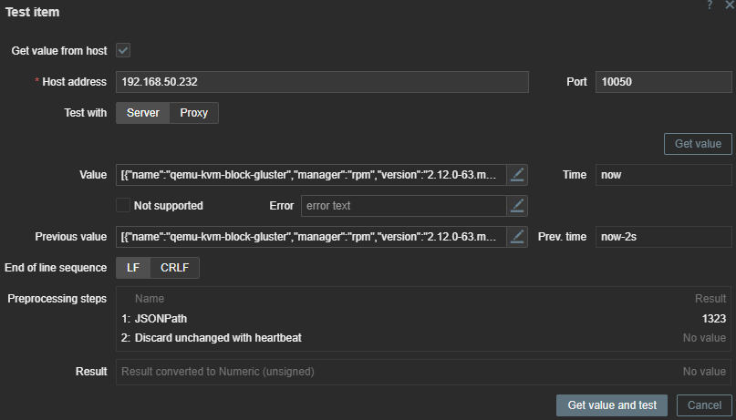The height and width of the screenshot is (420, 736).
Task: Focus the Host address input field
Action: [322, 82]
